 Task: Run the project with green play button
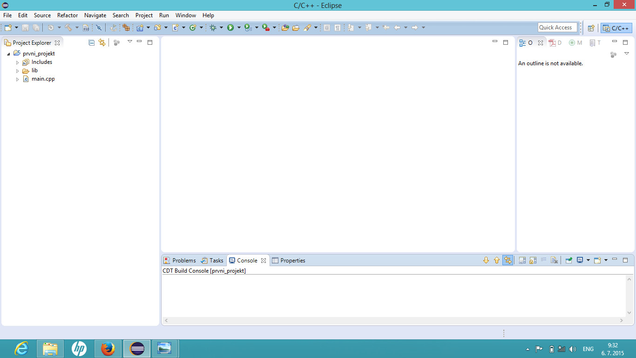pos(230,28)
